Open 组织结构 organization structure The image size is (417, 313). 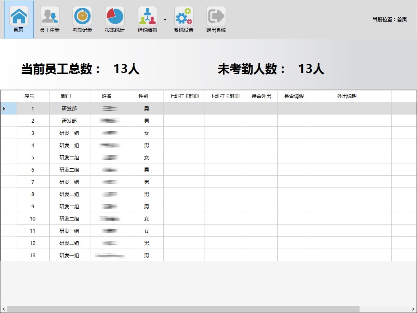tap(147, 19)
